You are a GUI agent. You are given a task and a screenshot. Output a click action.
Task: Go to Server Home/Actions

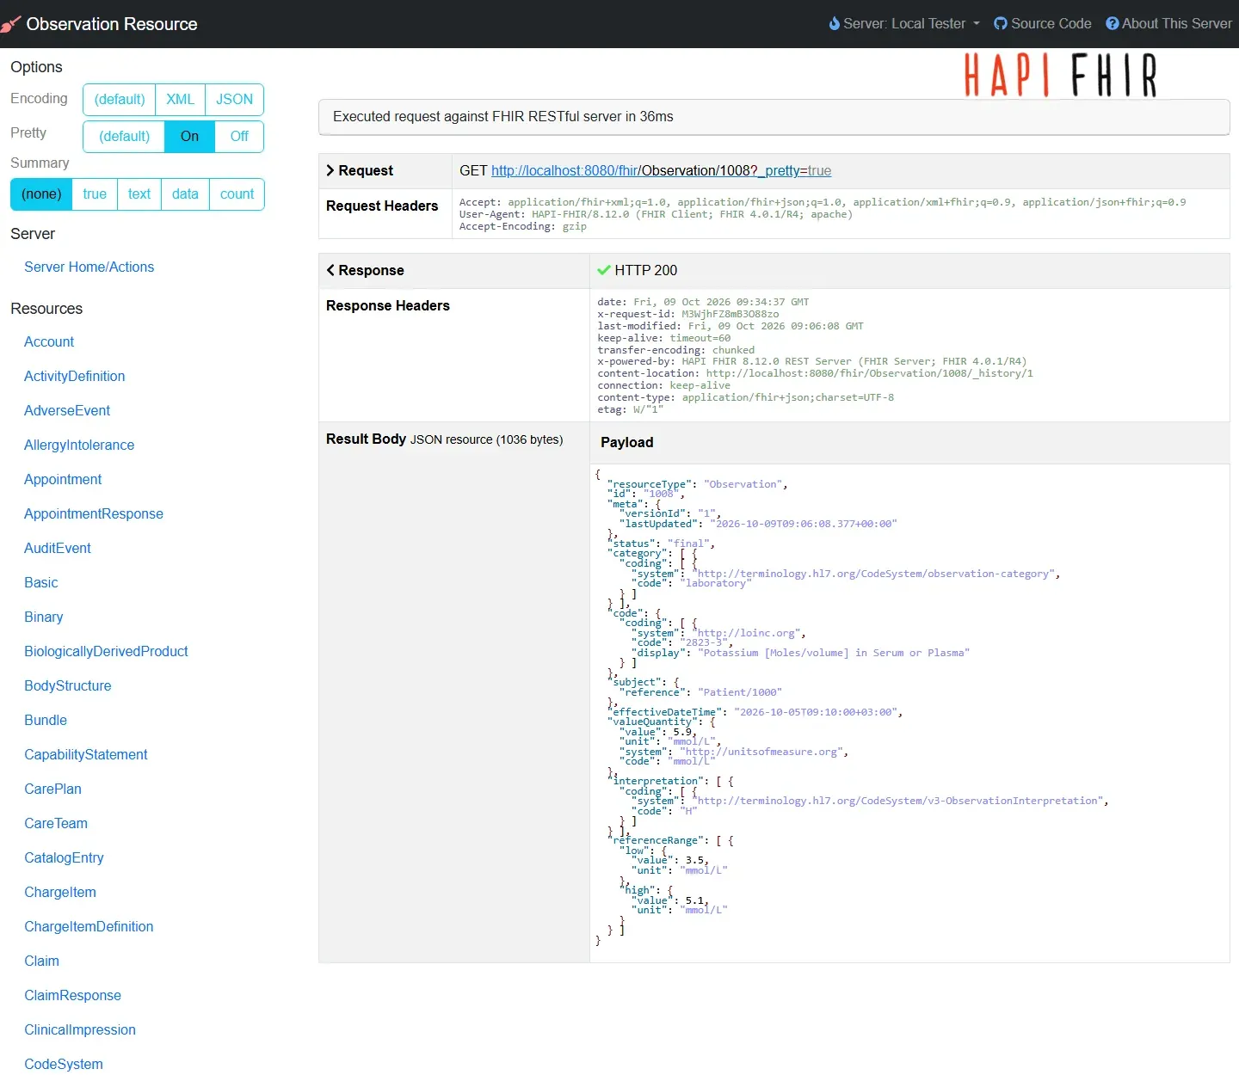(89, 267)
